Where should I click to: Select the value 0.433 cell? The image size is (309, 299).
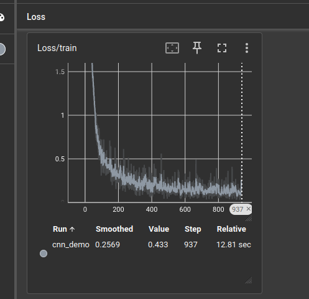(158, 245)
